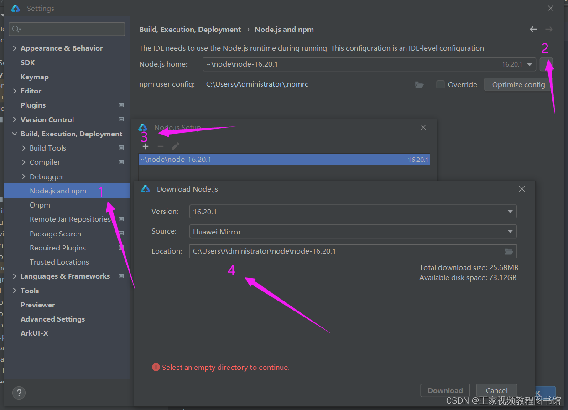Expand the Build Tools subsection
This screenshot has width=568, height=410.
pyautogui.click(x=24, y=148)
